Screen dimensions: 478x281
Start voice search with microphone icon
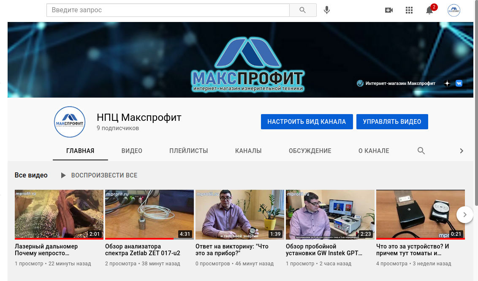[327, 10]
